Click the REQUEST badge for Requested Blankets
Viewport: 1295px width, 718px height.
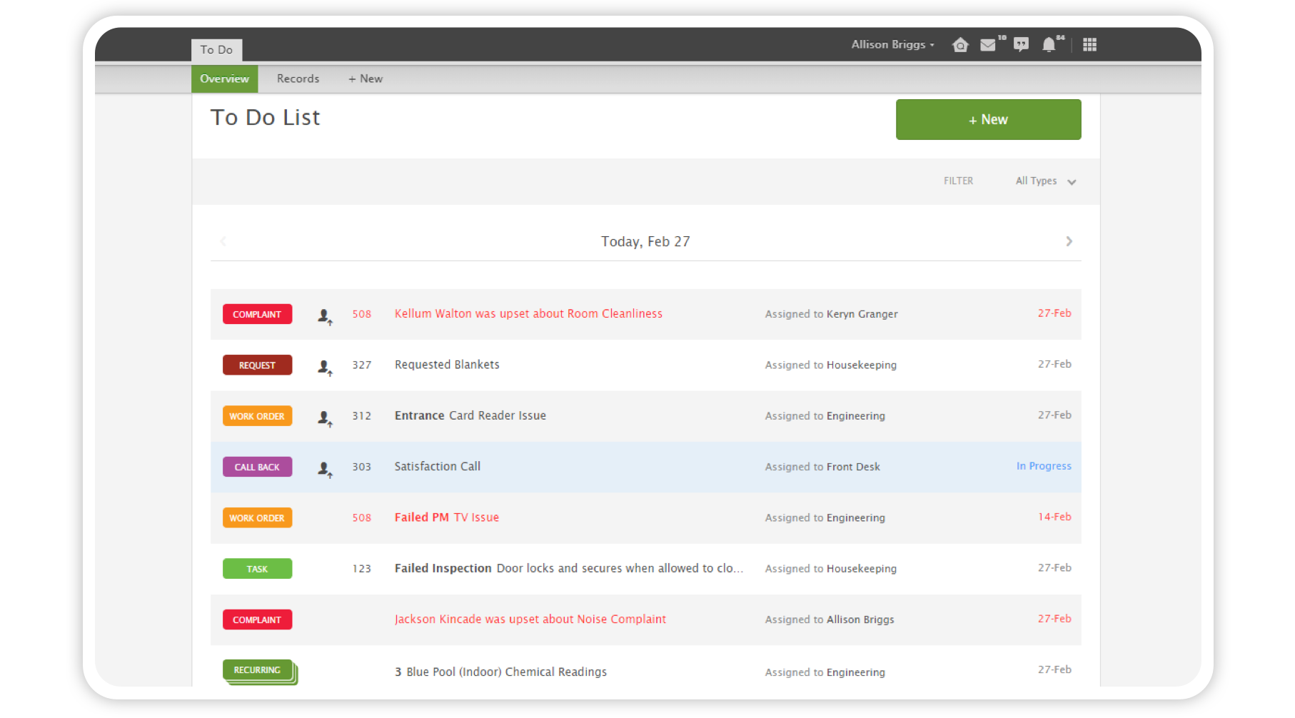click(x=257, y=365)
